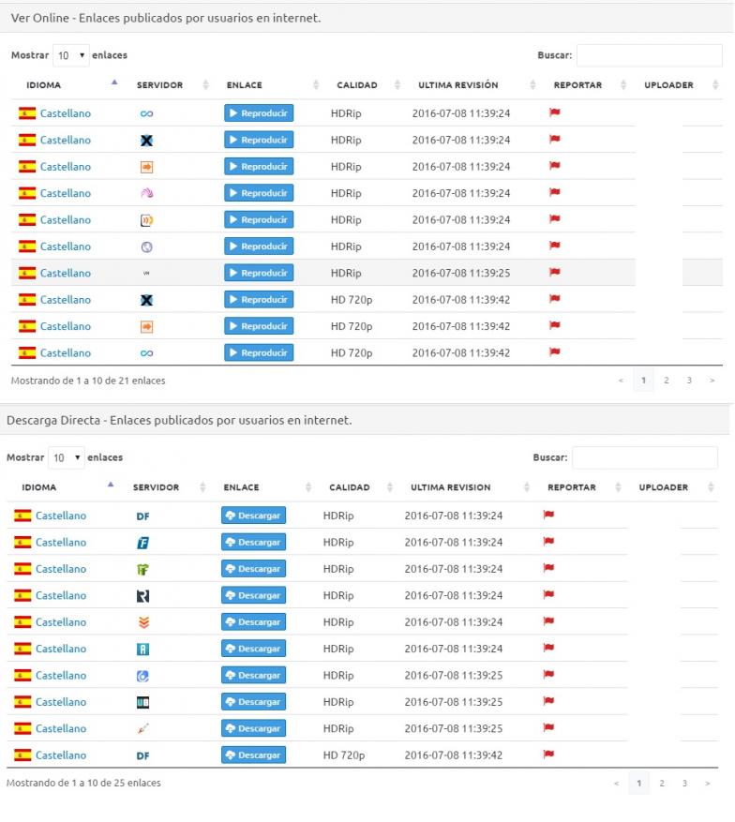This screenshot has height=822, width=735.
Task: Click the globe server icon in Ver Online
Action: click(x=146, y=247)
